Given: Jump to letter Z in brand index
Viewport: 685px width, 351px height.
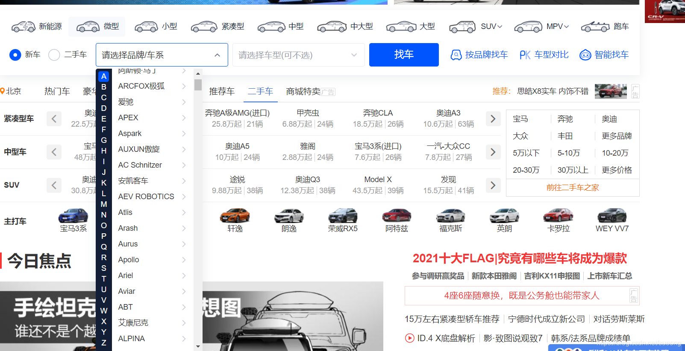Looking at the screenshot, I should (x=104, y=342).
